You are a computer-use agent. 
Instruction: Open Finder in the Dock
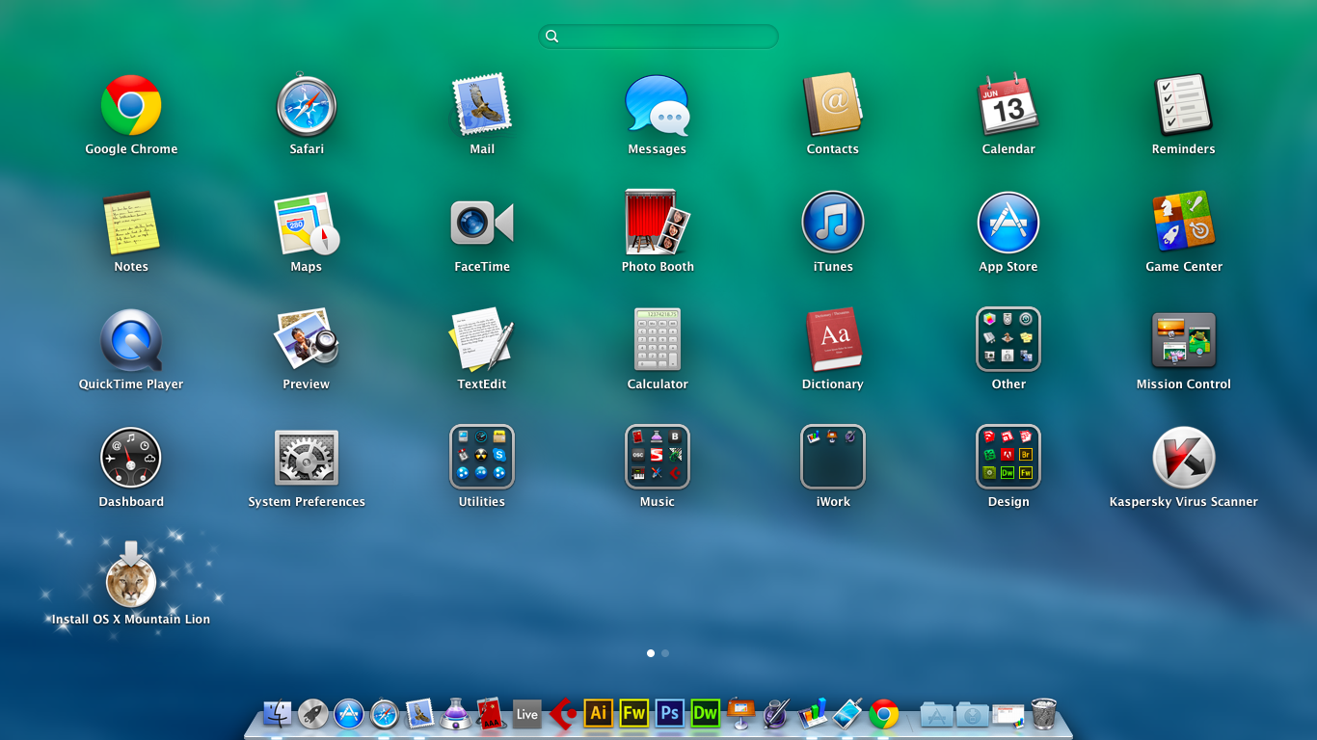278,713
